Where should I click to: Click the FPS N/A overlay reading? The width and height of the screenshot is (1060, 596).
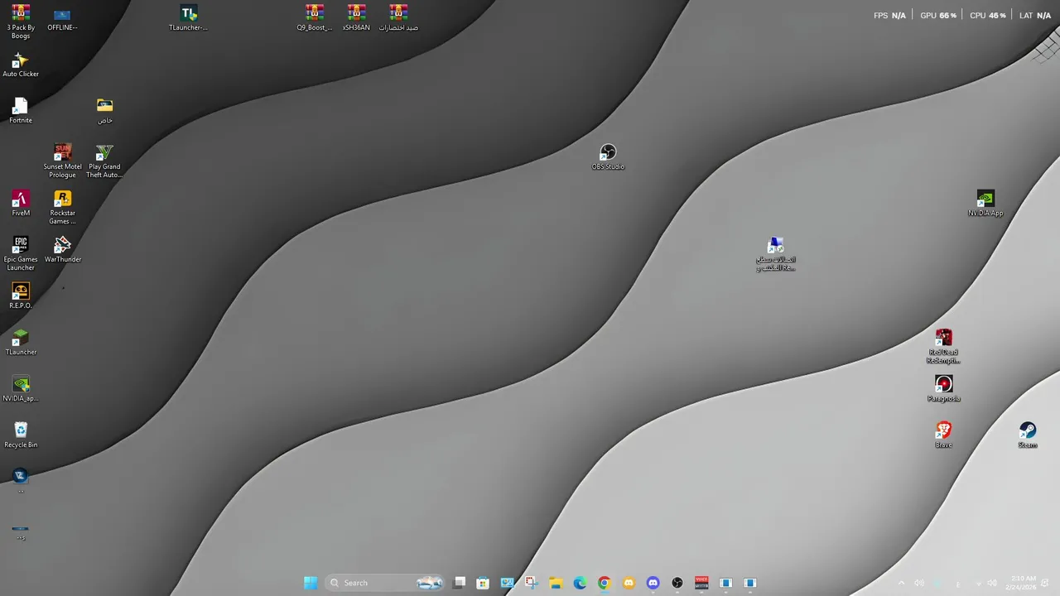889,15
